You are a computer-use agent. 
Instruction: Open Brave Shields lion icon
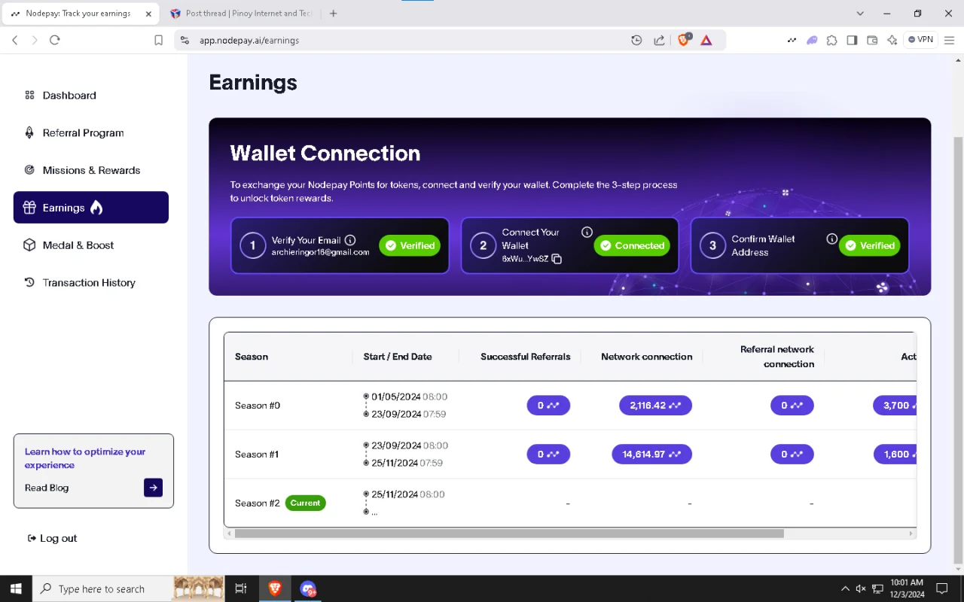coord(684,40)
